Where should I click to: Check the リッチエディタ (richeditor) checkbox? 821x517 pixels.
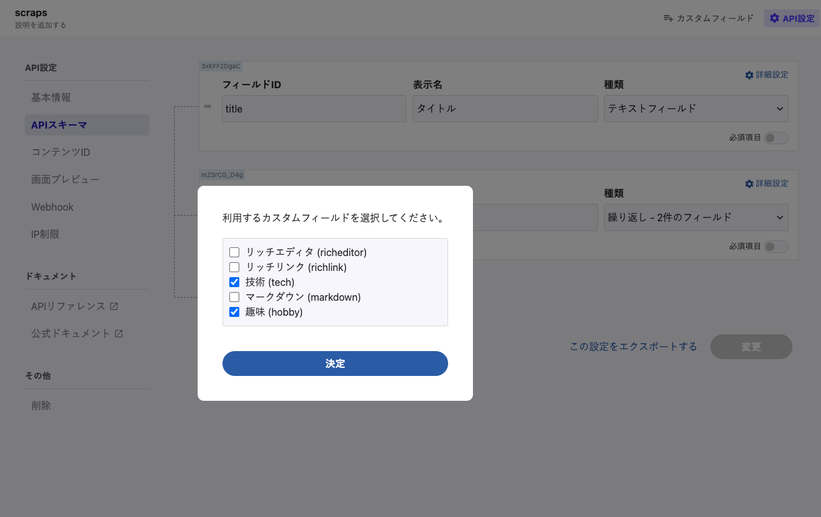pyautogui.click(x=234, y=252)
